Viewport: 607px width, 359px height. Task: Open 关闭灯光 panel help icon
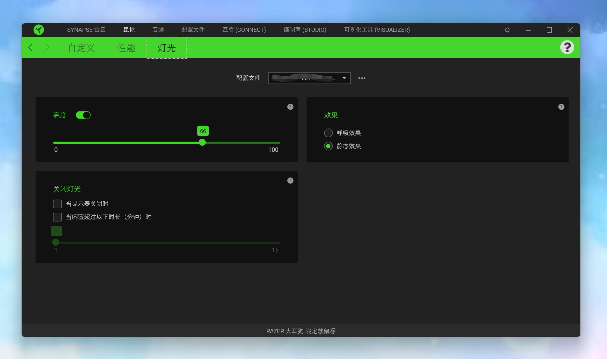tap(290, 180)
